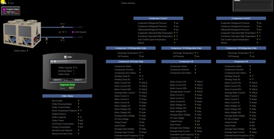Image resolution: width=274 pixels, height=139 pixels.
Task: Click Compressor 1B Compressor Runtime
Action: [183, 70]
